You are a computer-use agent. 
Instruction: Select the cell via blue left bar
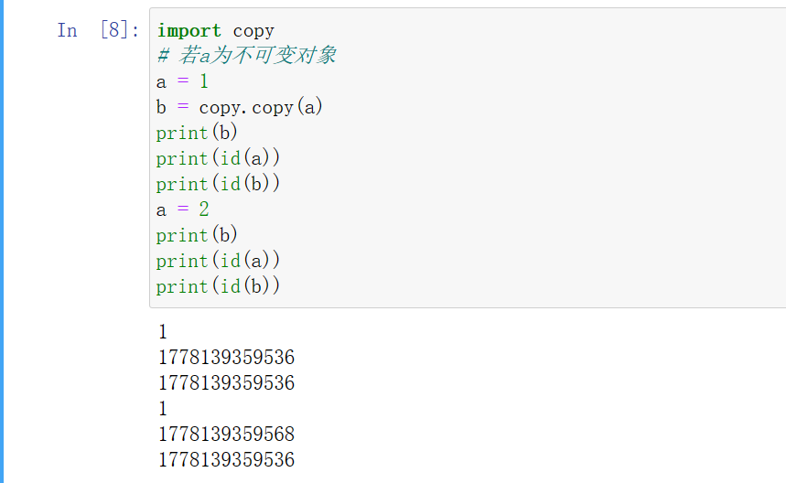(2, 241)
